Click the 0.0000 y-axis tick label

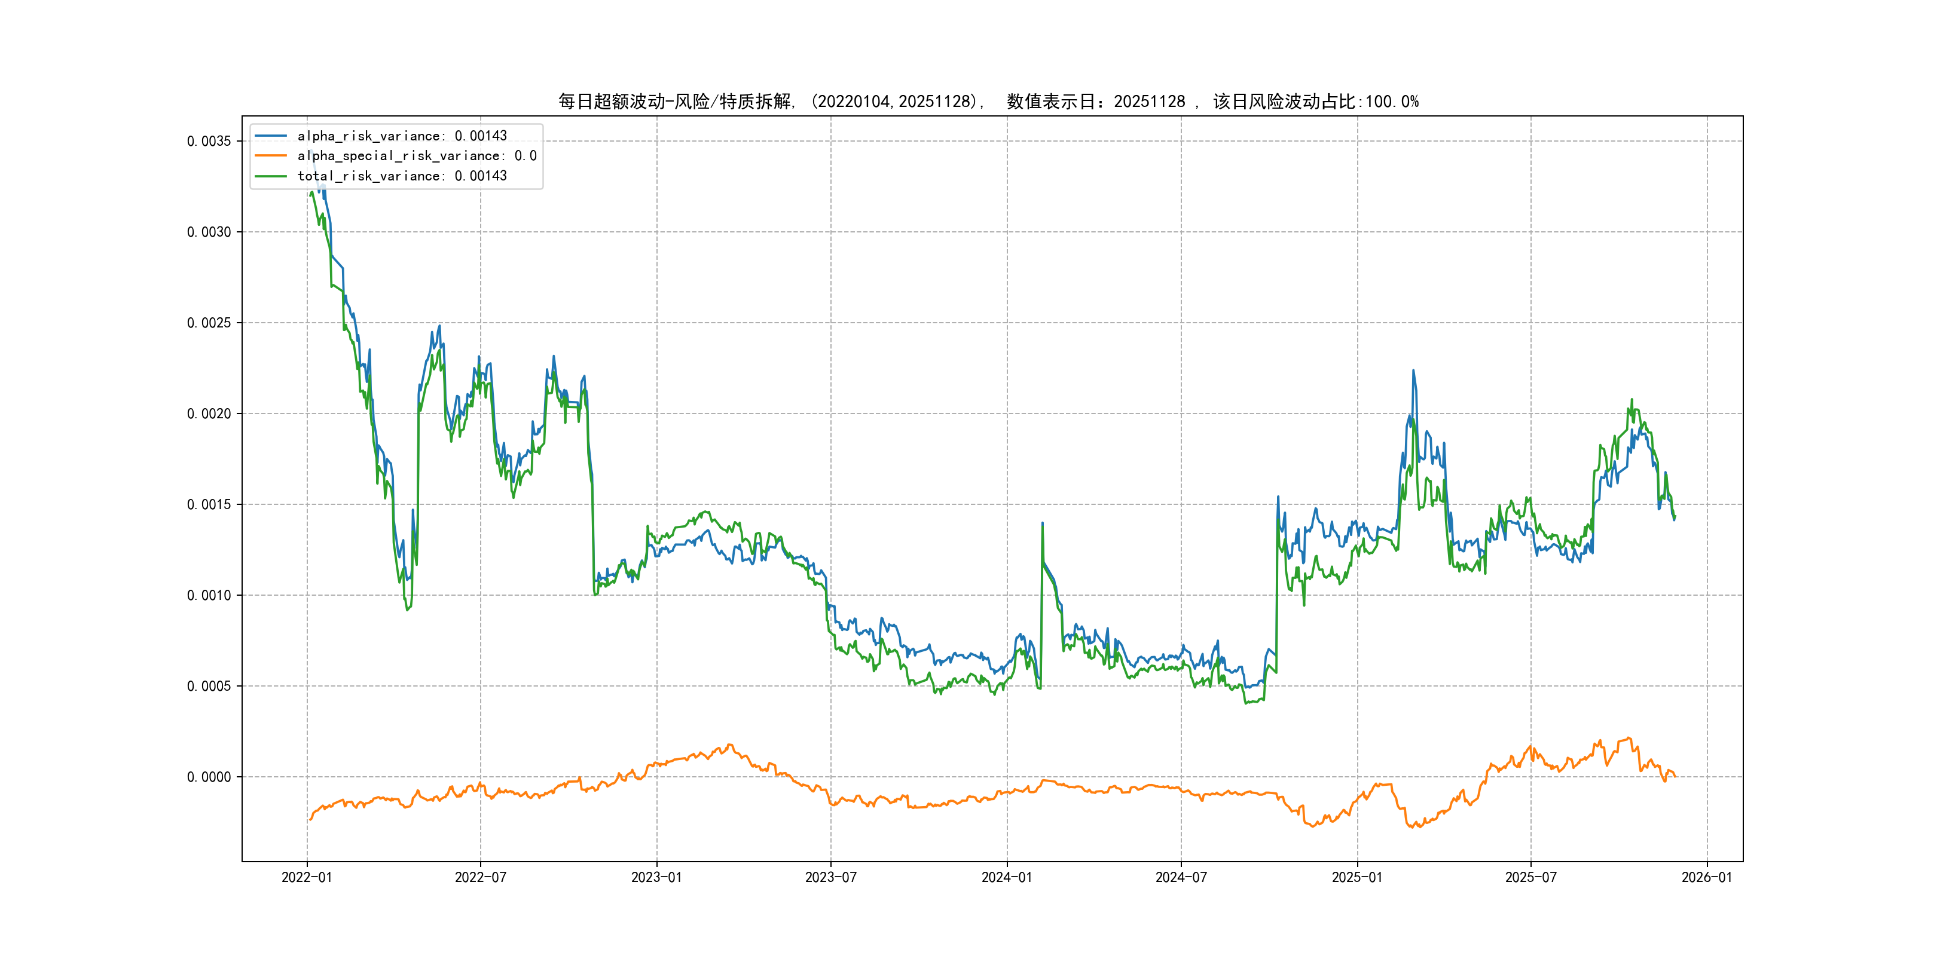pos(209,777)
